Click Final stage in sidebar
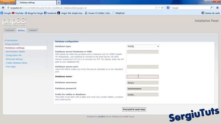This screenshot has width=221, height=124. click(x=11, y=66)
